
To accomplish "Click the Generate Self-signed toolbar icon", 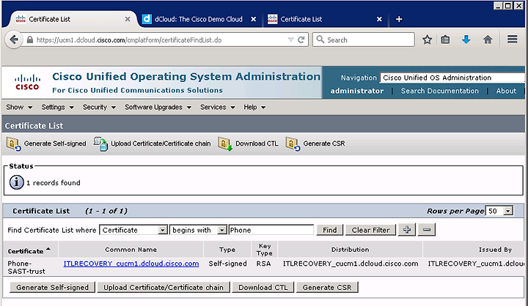I will click(14, 144).
